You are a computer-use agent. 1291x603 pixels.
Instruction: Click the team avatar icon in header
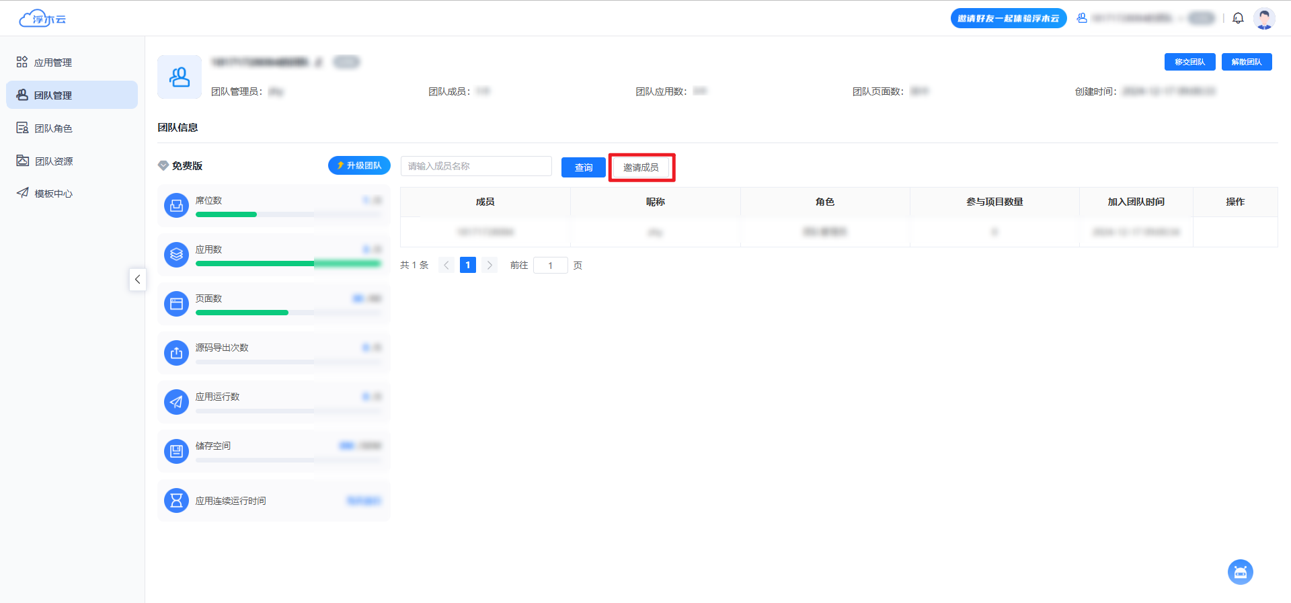click(x=180, y=77)
